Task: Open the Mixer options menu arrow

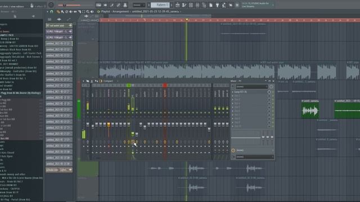Action: (x=83, y=81)
